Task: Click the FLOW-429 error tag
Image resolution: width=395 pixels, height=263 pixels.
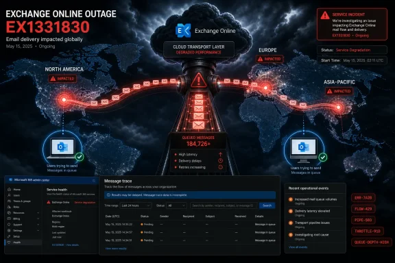Action: pos(363,209)
